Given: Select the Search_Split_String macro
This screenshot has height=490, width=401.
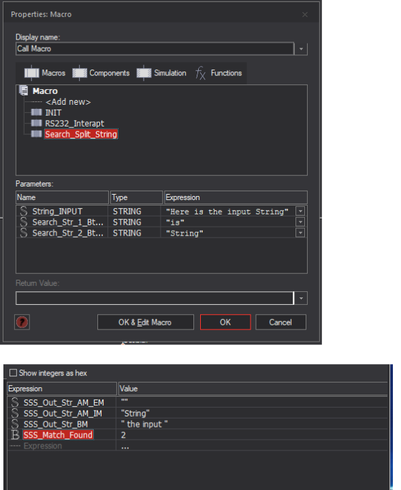Looking at the screenshot, I should [81, 134].
